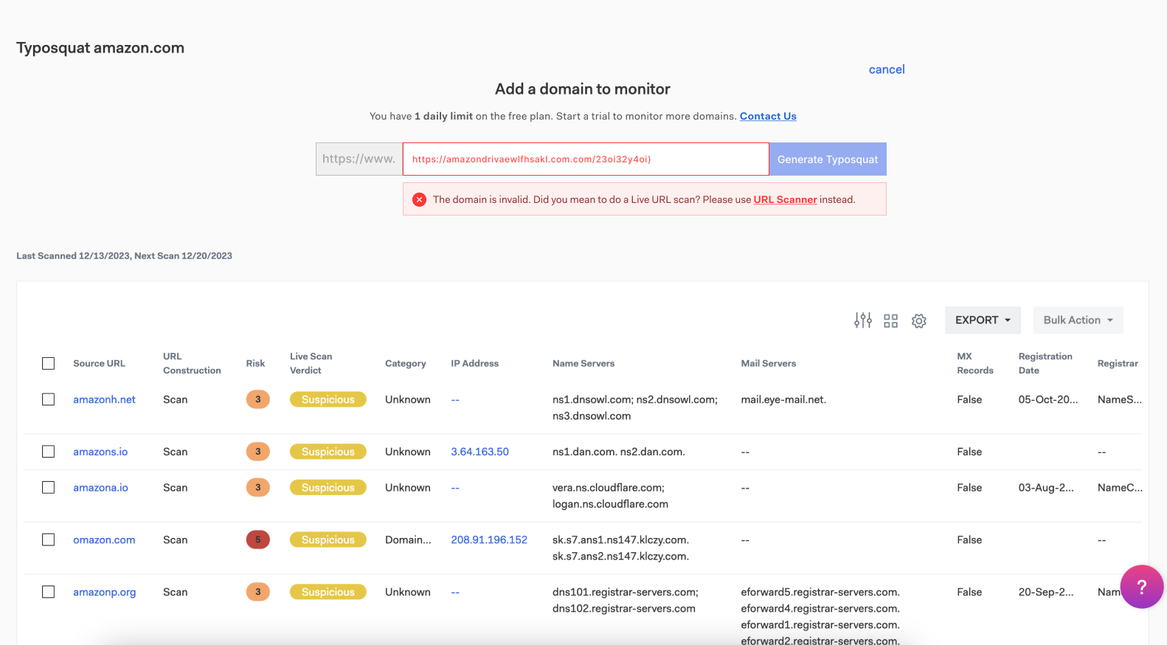Click the cancel link
1167x645 pixels.
point(887,69)
